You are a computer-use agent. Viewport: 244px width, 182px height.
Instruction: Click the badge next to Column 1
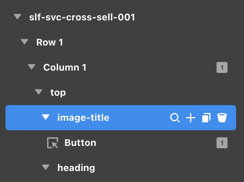222,67
